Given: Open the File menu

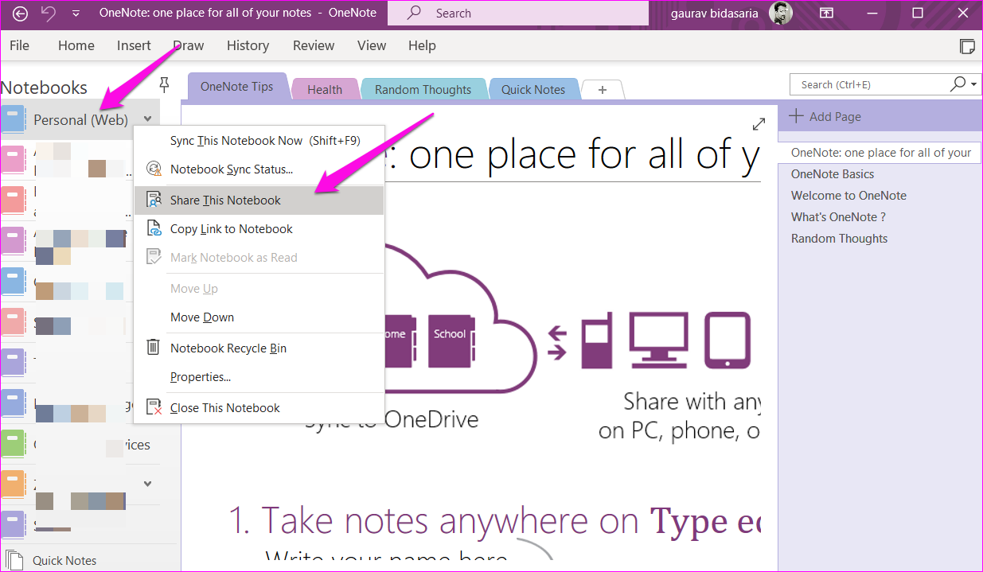Looking at the screenshot, I should click(19, 45).
